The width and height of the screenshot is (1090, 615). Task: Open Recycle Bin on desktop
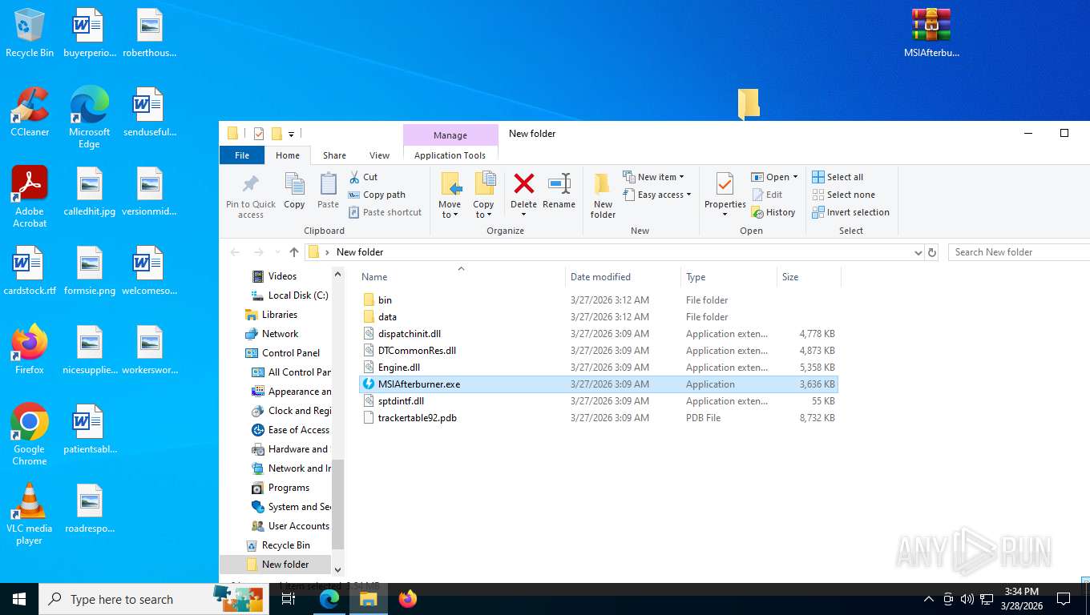(x=30, y=34)
